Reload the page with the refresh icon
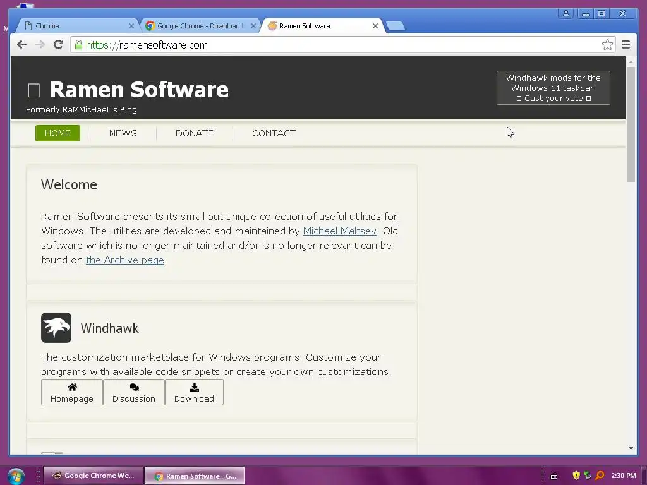Viewport: 647px width, 485px height. pos(59,45)
